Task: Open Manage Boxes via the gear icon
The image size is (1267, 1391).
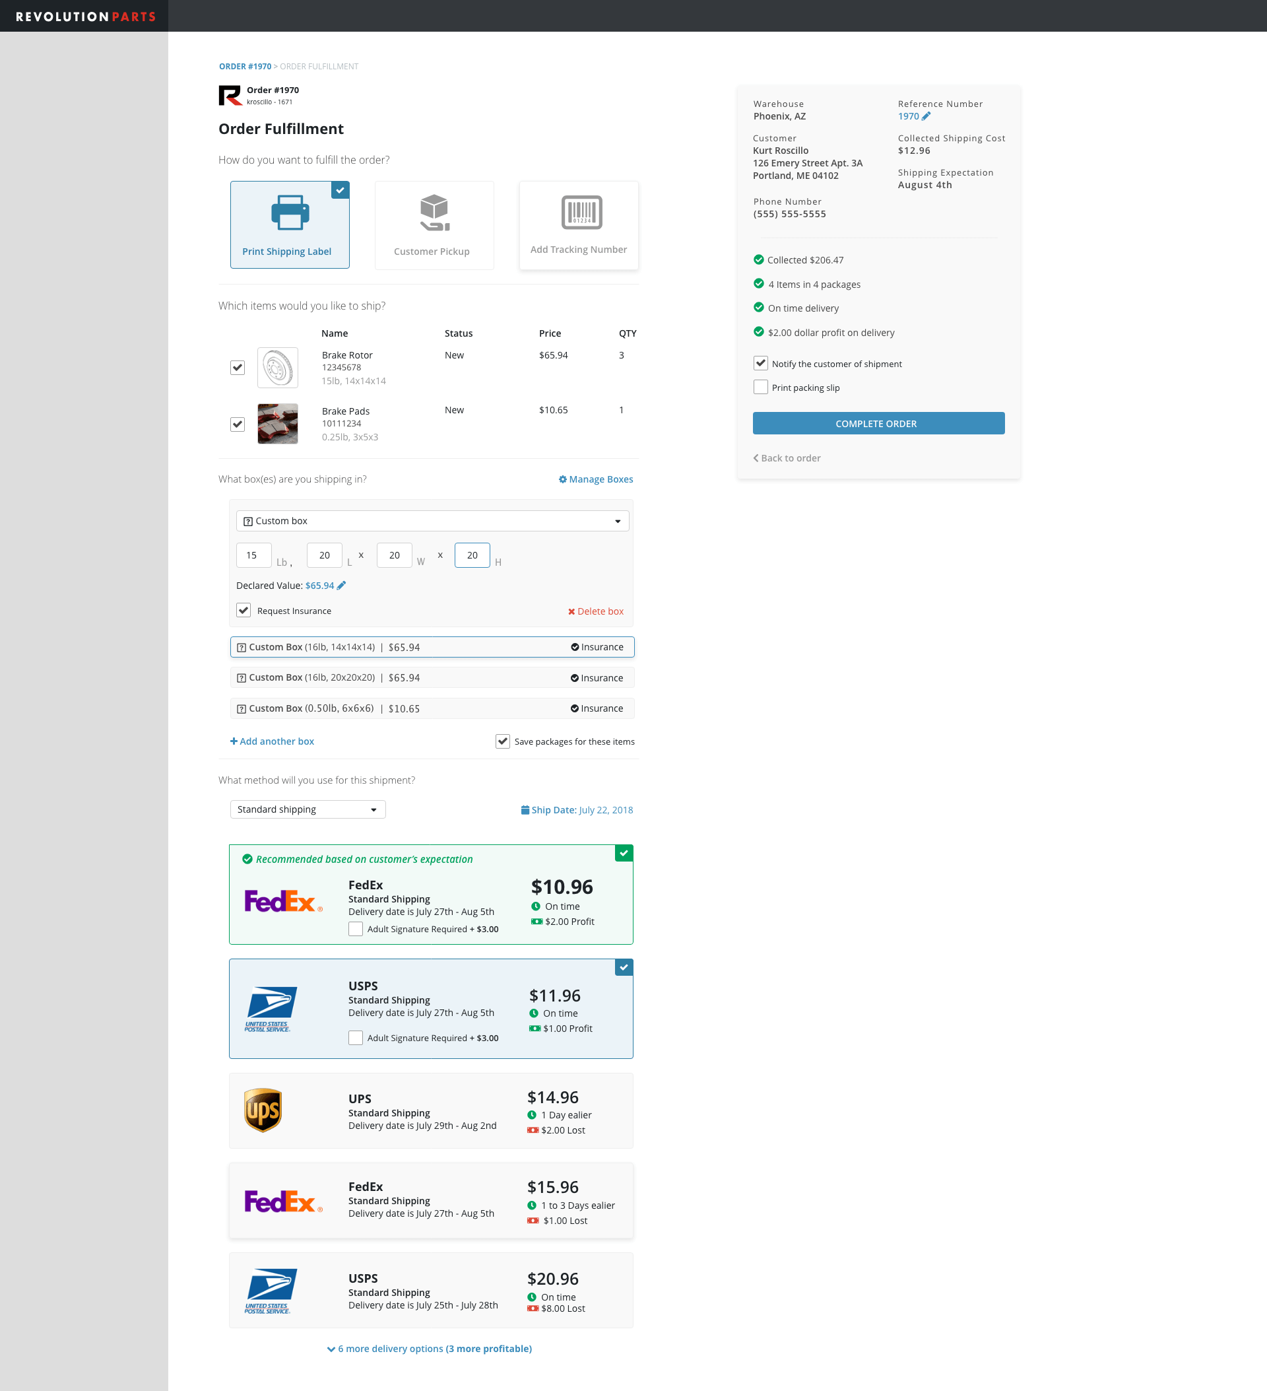Action: pos(562,479)
